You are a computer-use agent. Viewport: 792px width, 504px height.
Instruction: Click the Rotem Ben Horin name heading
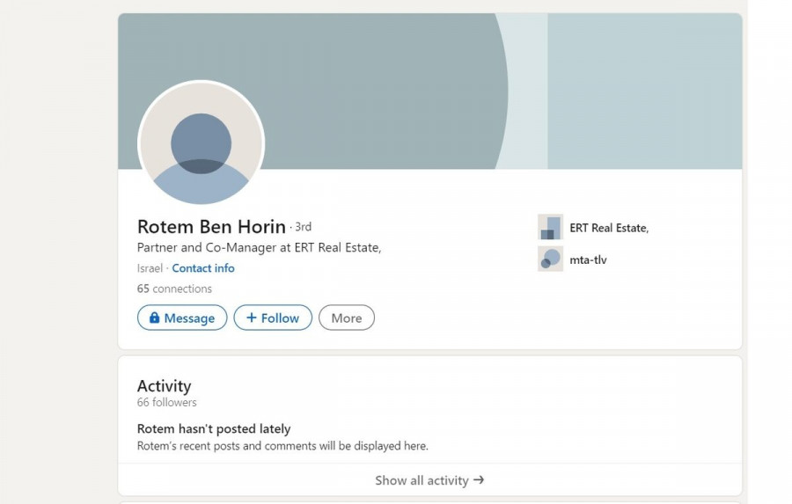pyautogui.click(x=211, y=226)
